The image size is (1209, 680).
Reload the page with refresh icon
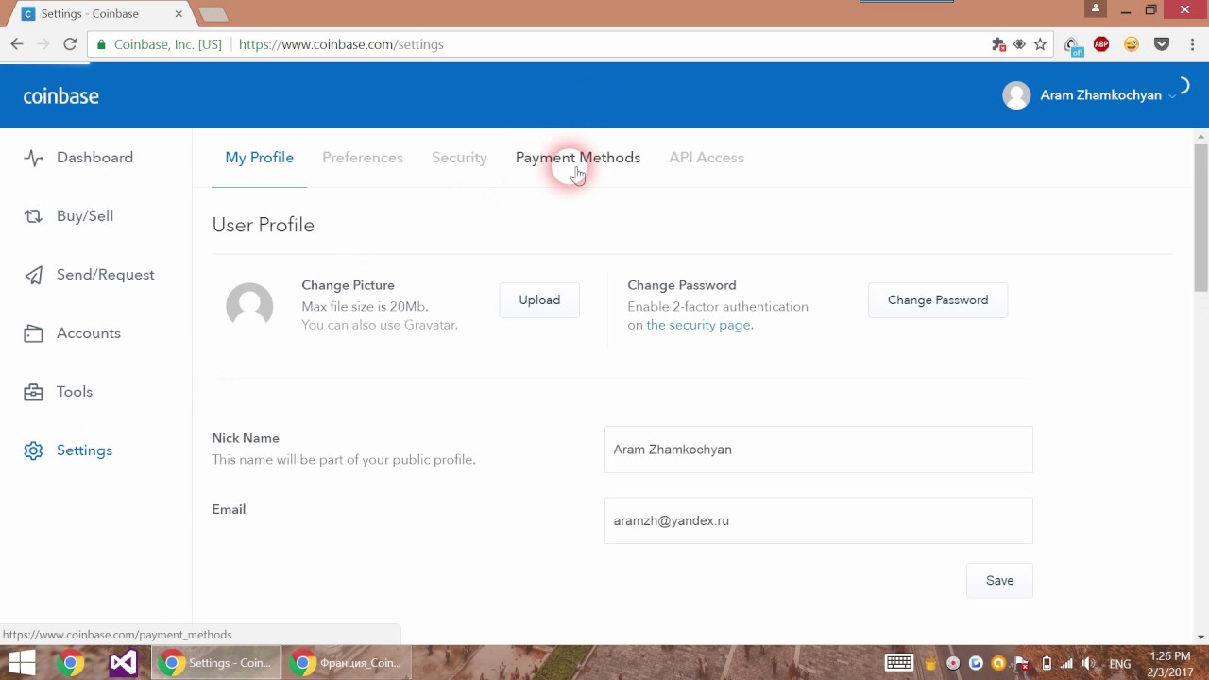pos(70,44)
